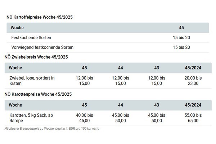This screenshot has height=144, width=216.
Task: Click the carrot table's week 43 column header
Action: [x=156, y=105]
